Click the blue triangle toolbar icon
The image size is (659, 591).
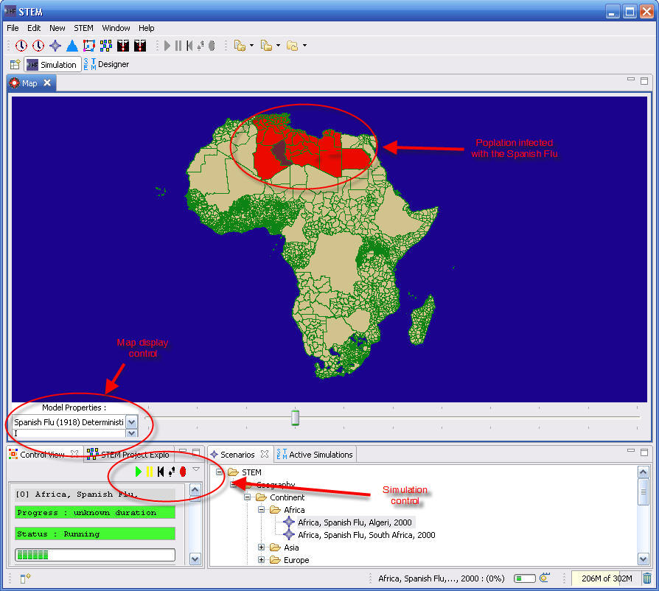point(72,46)
